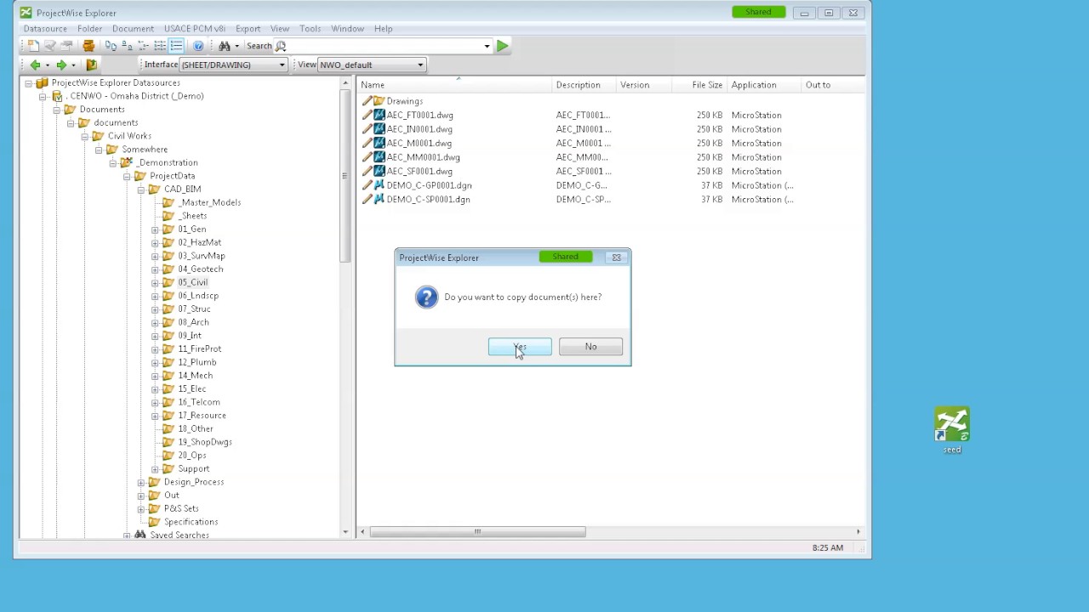Select the 19_ShopDwgs folder
This screenshot has width=1089, height=612.
(x=205, y=442)
